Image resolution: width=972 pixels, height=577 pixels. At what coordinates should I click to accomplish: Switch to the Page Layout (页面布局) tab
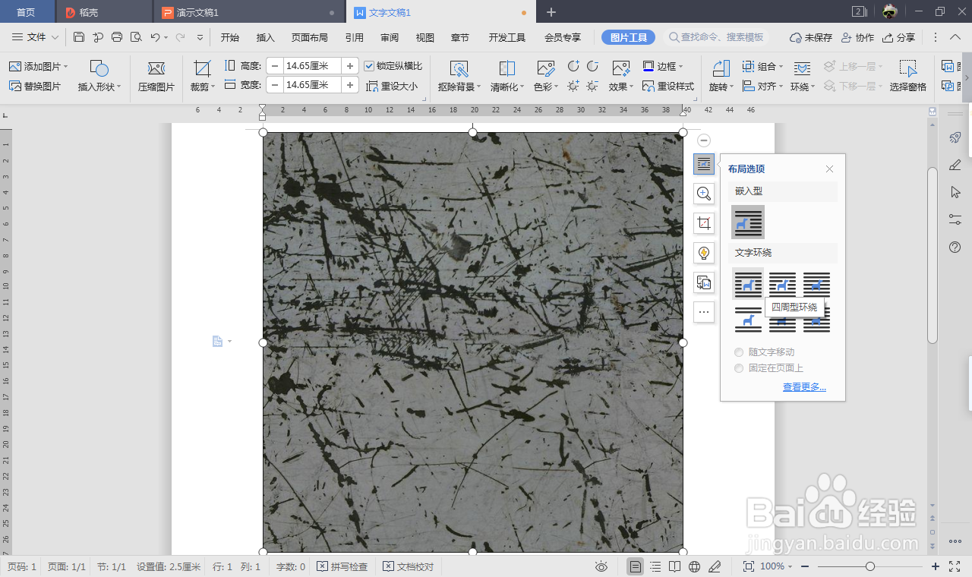pos(309,37)
